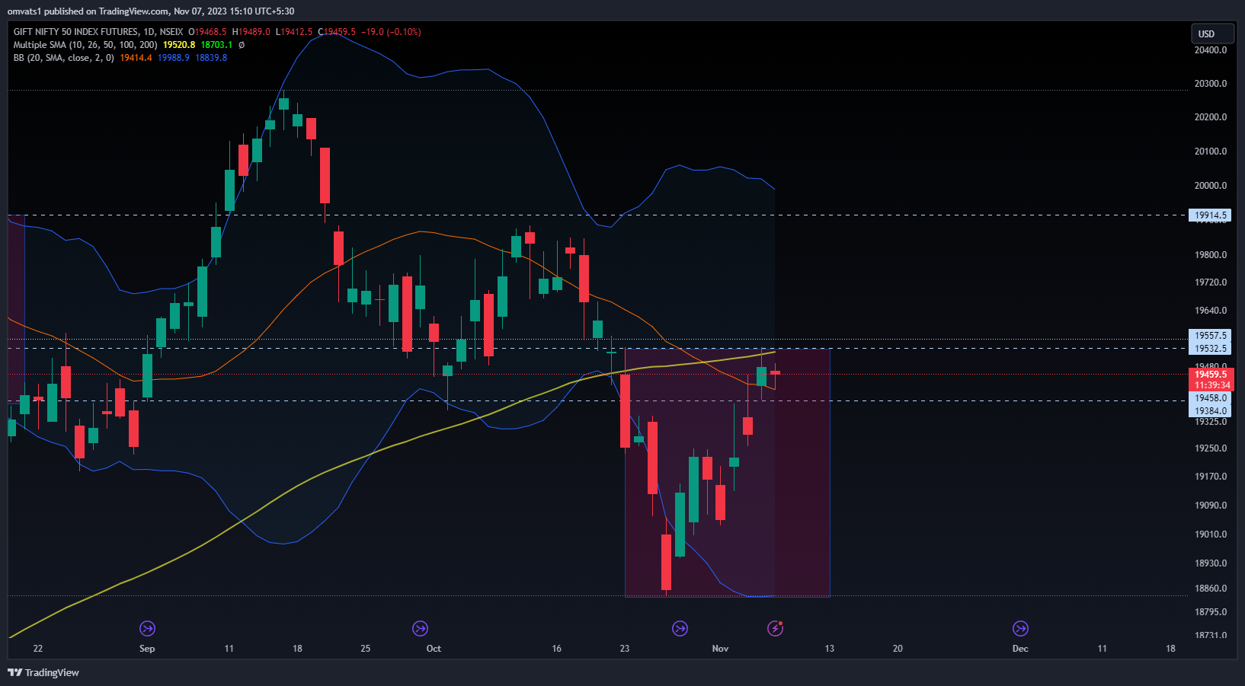Select the Multiple SMA indicator legend
The width and height of the screenshot is (1245, 686).
(x=85, y=45)
